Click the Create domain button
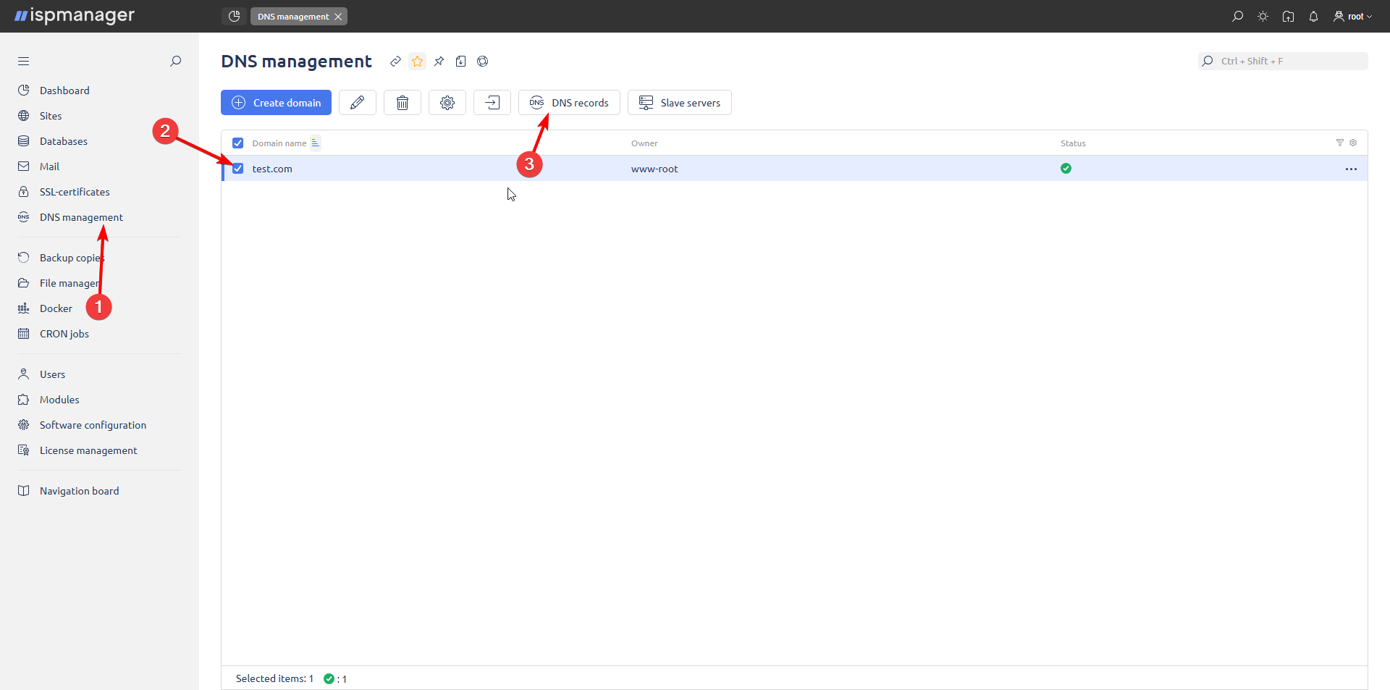1390x690 pixels. tap(276, 103)
